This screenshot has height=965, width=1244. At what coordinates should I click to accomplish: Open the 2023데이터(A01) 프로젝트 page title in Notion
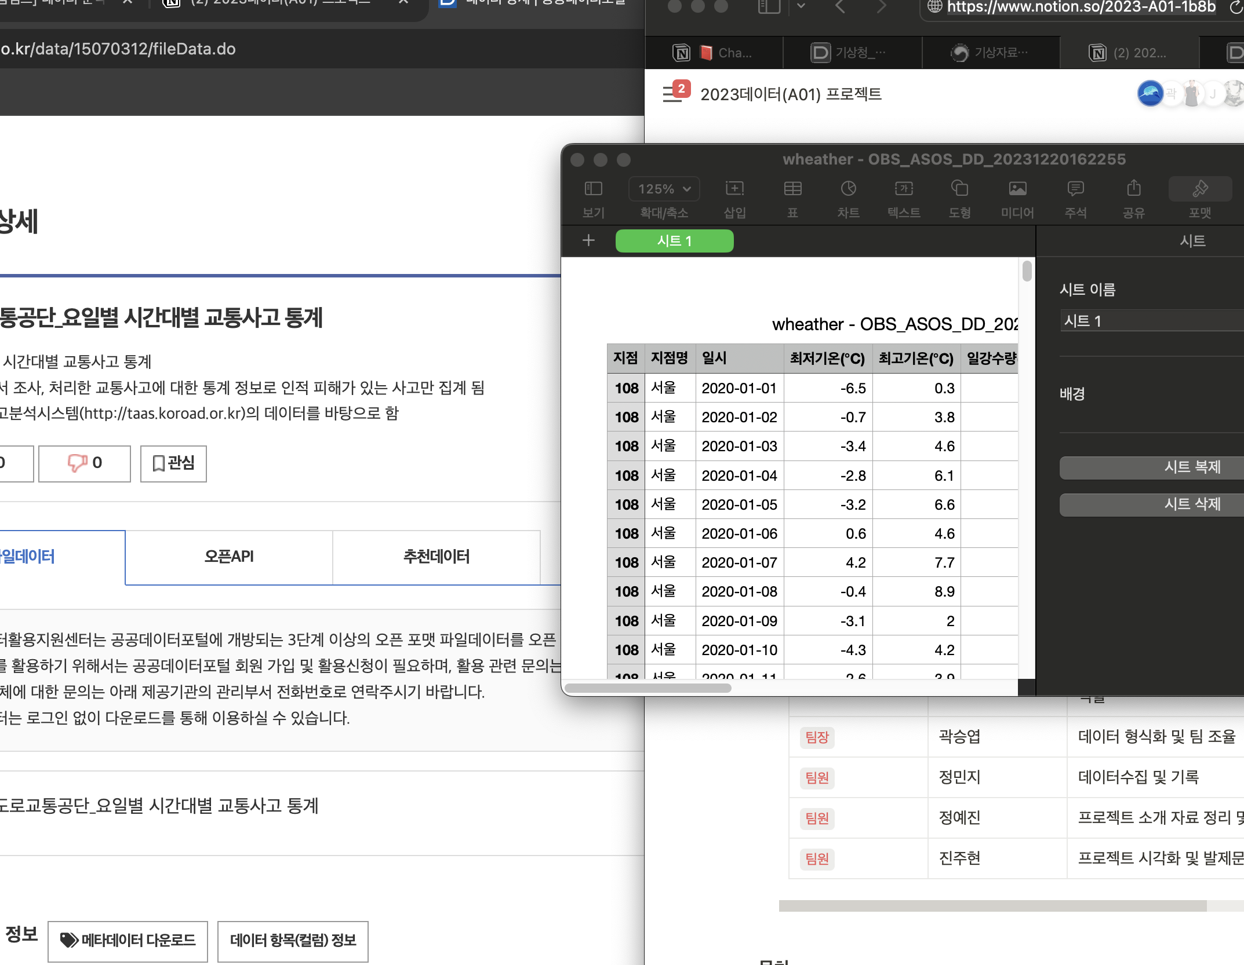coord(791,94)
